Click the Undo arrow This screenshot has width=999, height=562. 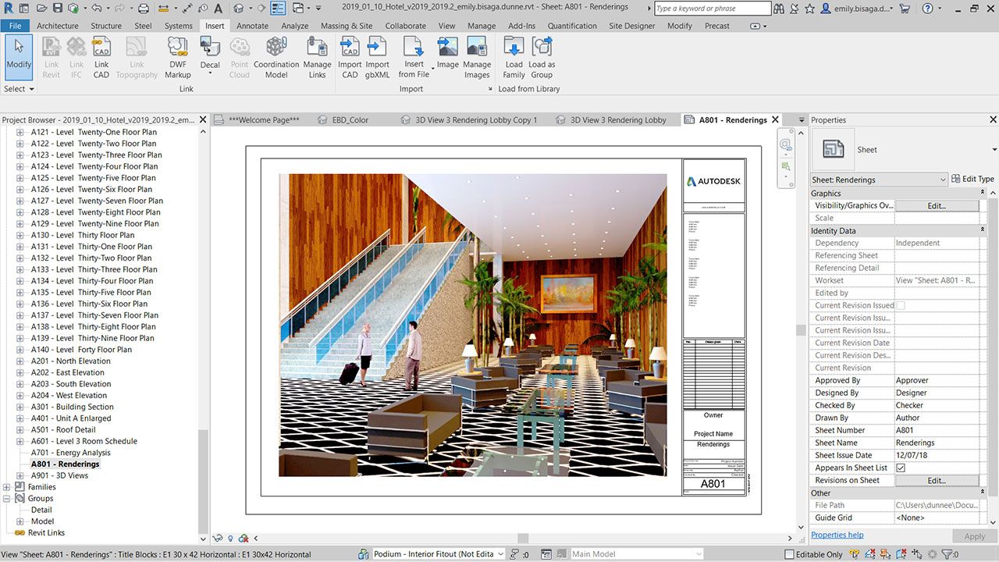click(x=96, y=8)
